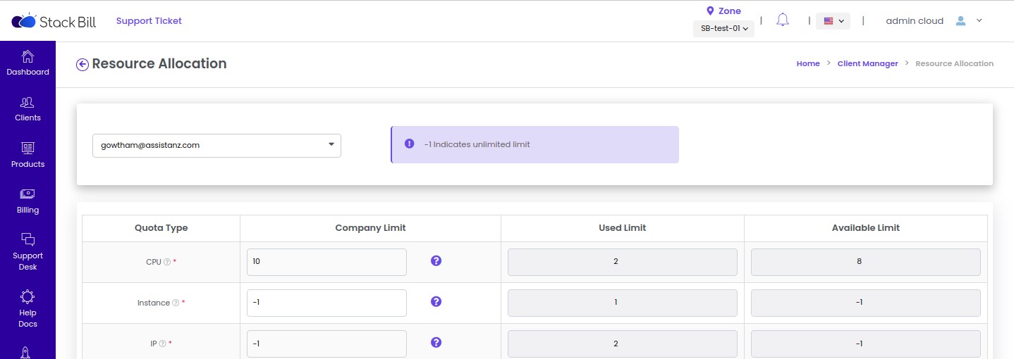Viewport: 1014px width, 359px height.
Task: Click the Used Limit column header
Action: 622,228
